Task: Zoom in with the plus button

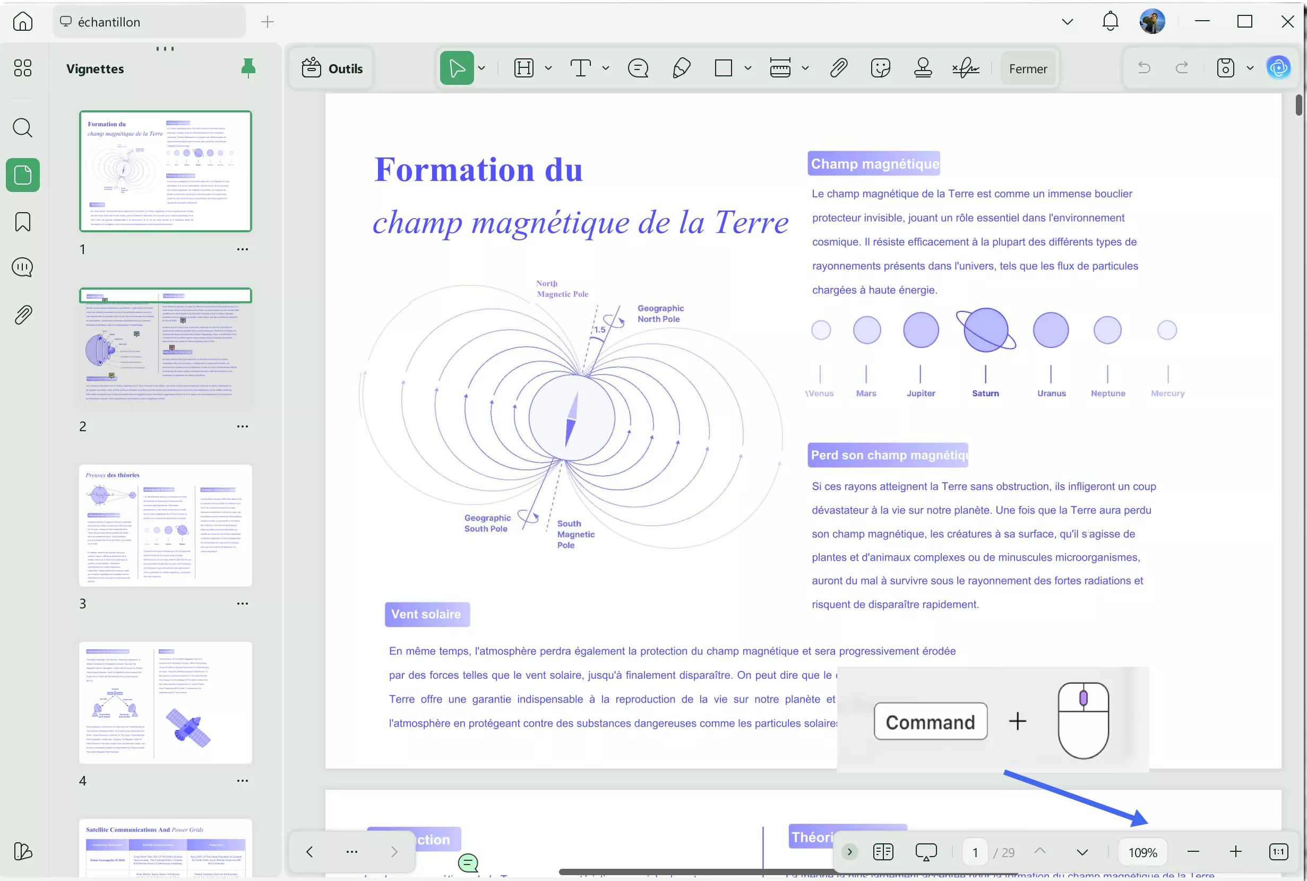Action: pos(1235,852)
